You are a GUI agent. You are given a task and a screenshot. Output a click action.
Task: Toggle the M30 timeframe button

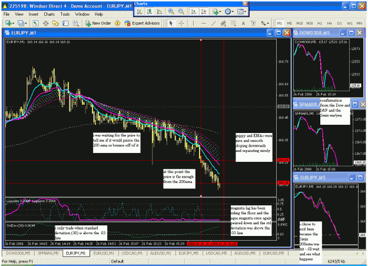pos(310,23)
